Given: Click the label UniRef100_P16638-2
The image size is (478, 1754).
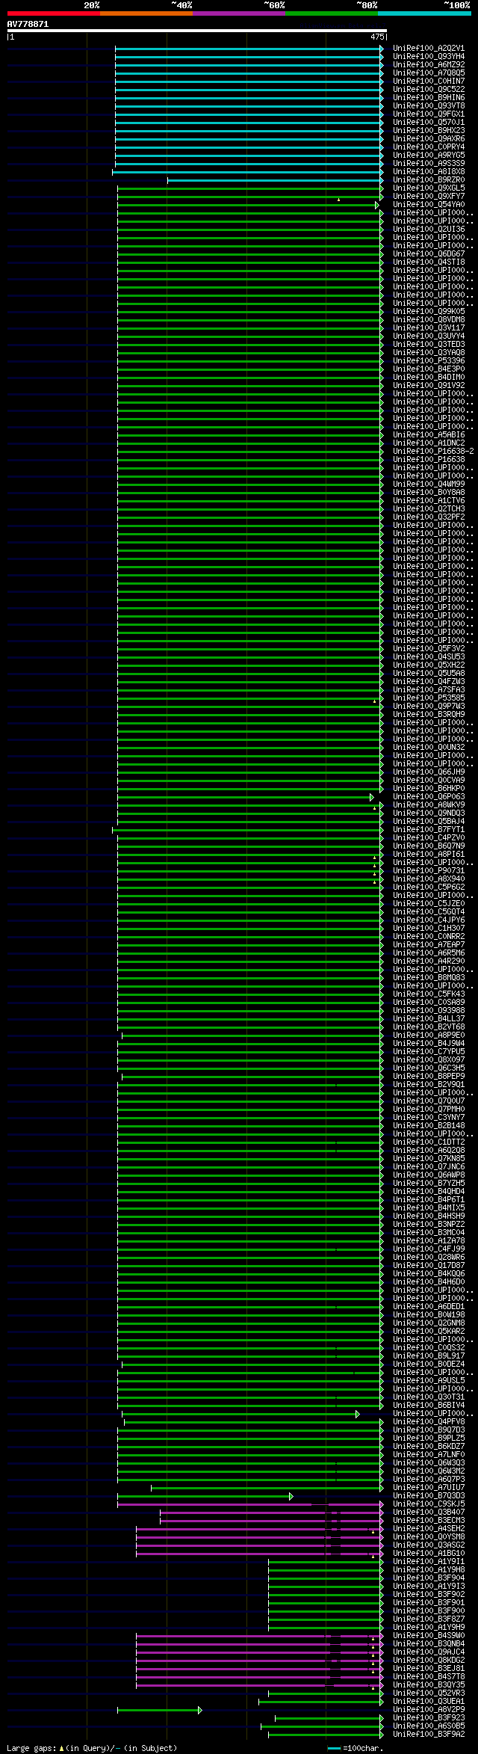Looking at the screenshot, I should [433, 451].
